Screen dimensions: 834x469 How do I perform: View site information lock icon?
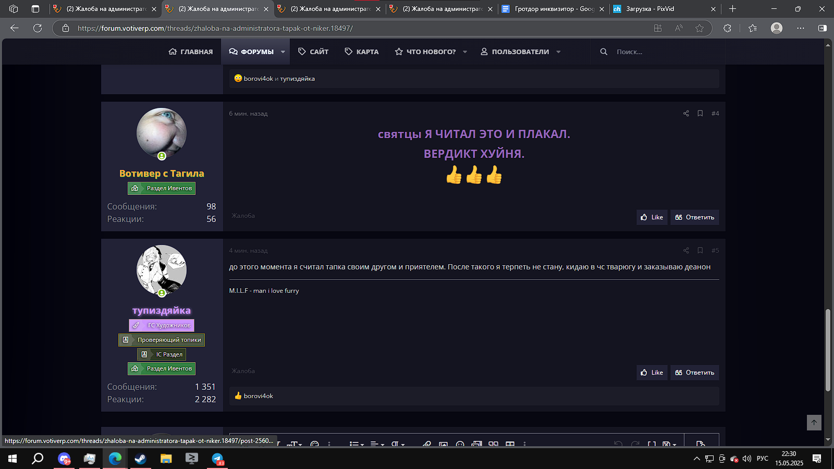[66, 28]
